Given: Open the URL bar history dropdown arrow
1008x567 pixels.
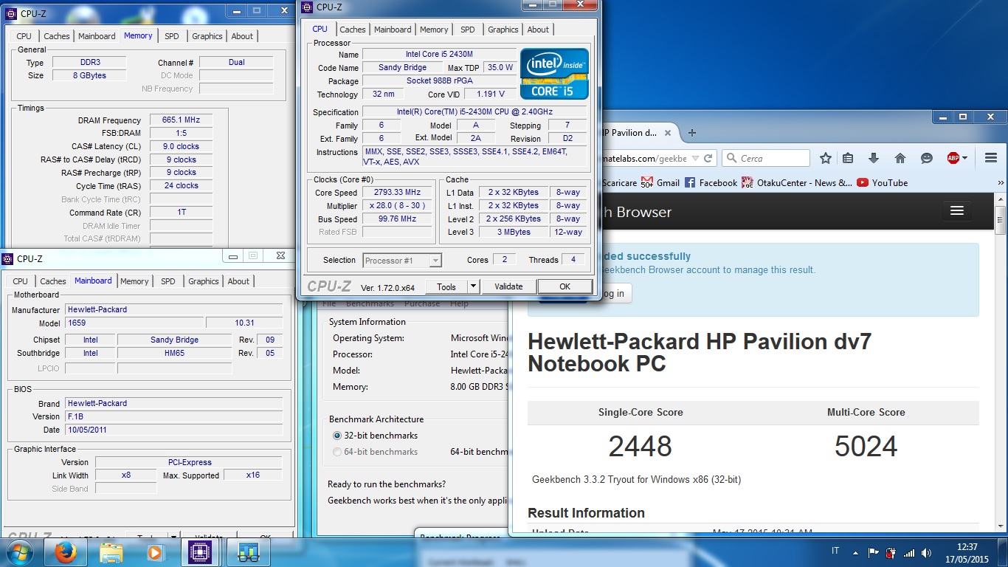Looking at the screenshot, I should point(695,158).
